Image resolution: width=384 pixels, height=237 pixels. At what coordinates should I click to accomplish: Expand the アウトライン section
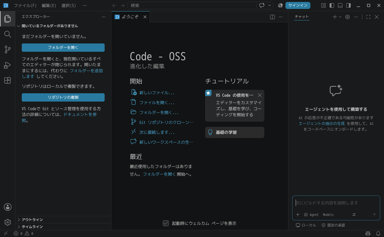pyautogui.click(x=63, y=220)
